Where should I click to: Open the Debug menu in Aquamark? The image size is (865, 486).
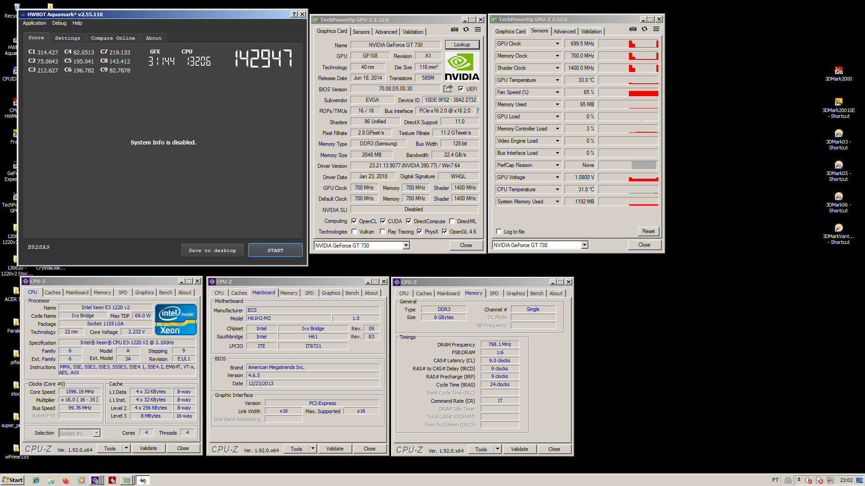click(59, 23)
